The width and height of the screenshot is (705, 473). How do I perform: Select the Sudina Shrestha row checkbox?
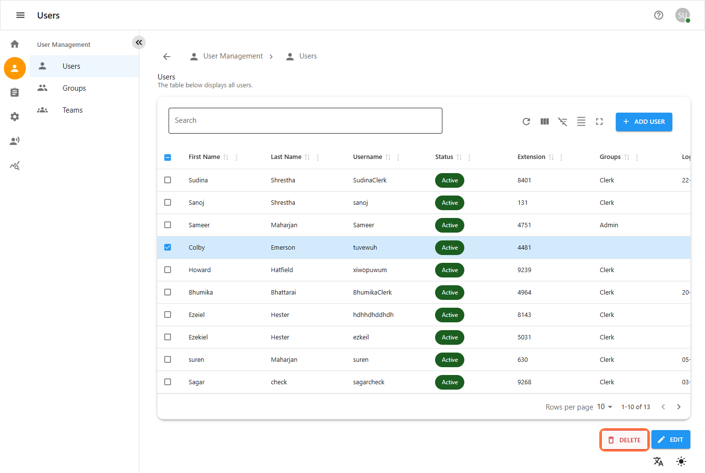coord(168,180)
